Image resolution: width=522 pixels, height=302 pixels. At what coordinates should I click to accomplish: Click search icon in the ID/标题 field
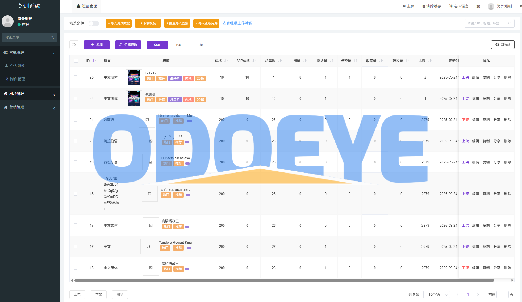point(510,23)
